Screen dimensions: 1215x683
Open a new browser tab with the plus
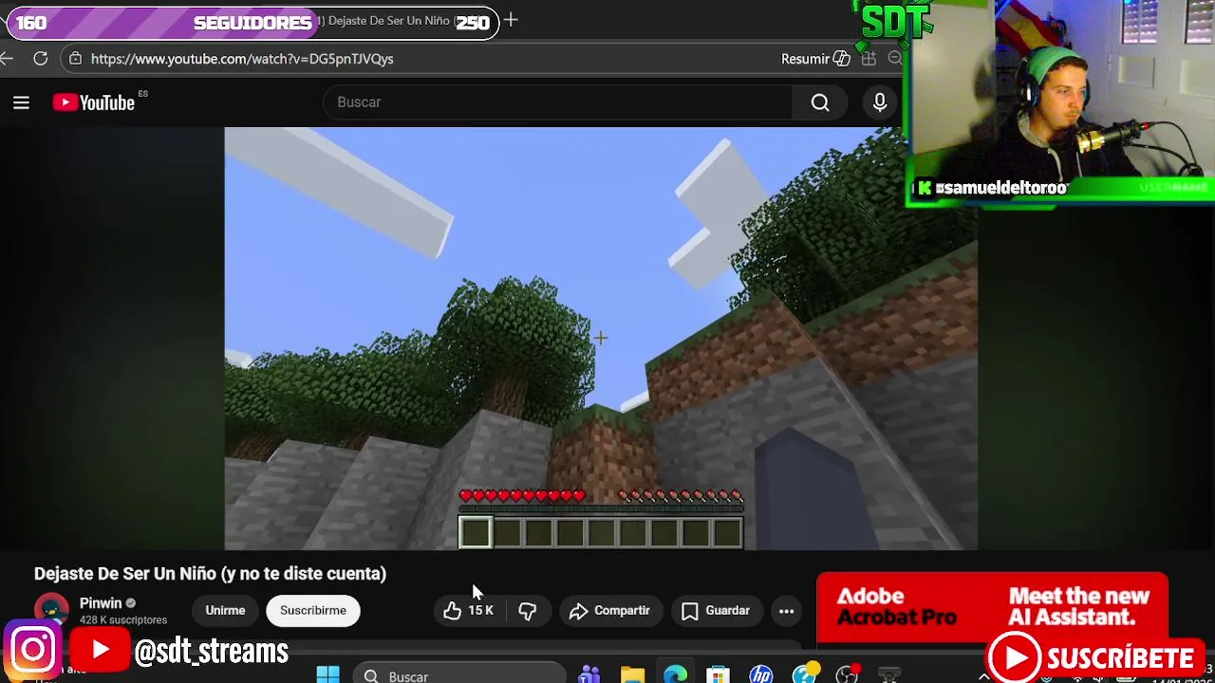click(x=511, y=20)
